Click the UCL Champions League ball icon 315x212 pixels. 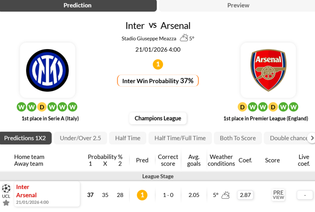tap(6, 188)
